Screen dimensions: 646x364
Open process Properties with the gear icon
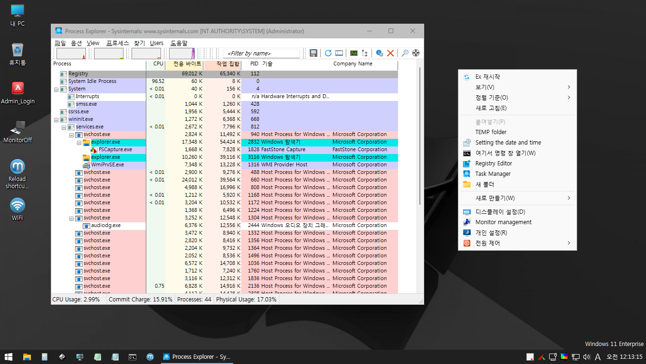click(380, 53)
